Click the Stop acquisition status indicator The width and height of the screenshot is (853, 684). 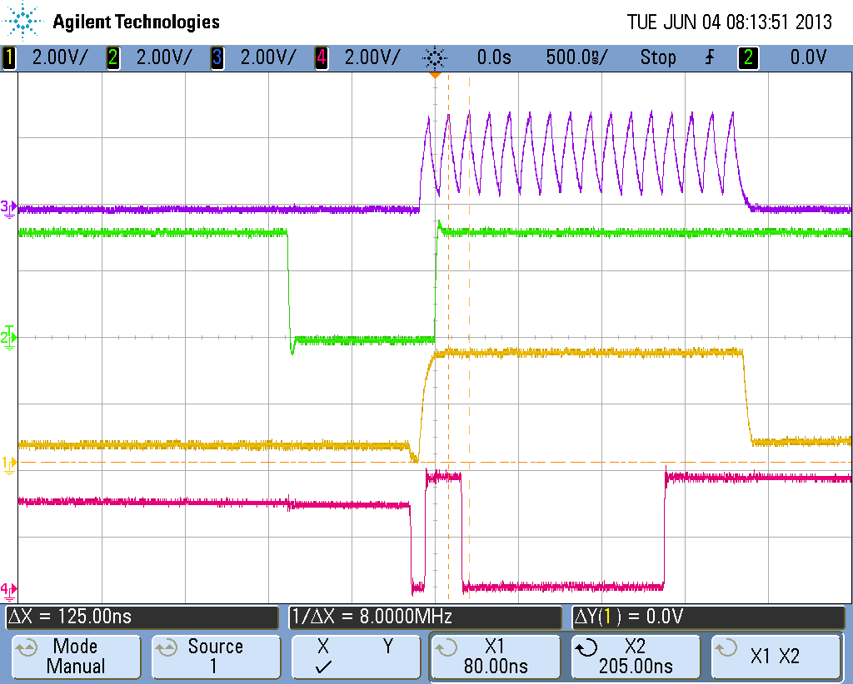pyautogui.click(x=658, y=57)
